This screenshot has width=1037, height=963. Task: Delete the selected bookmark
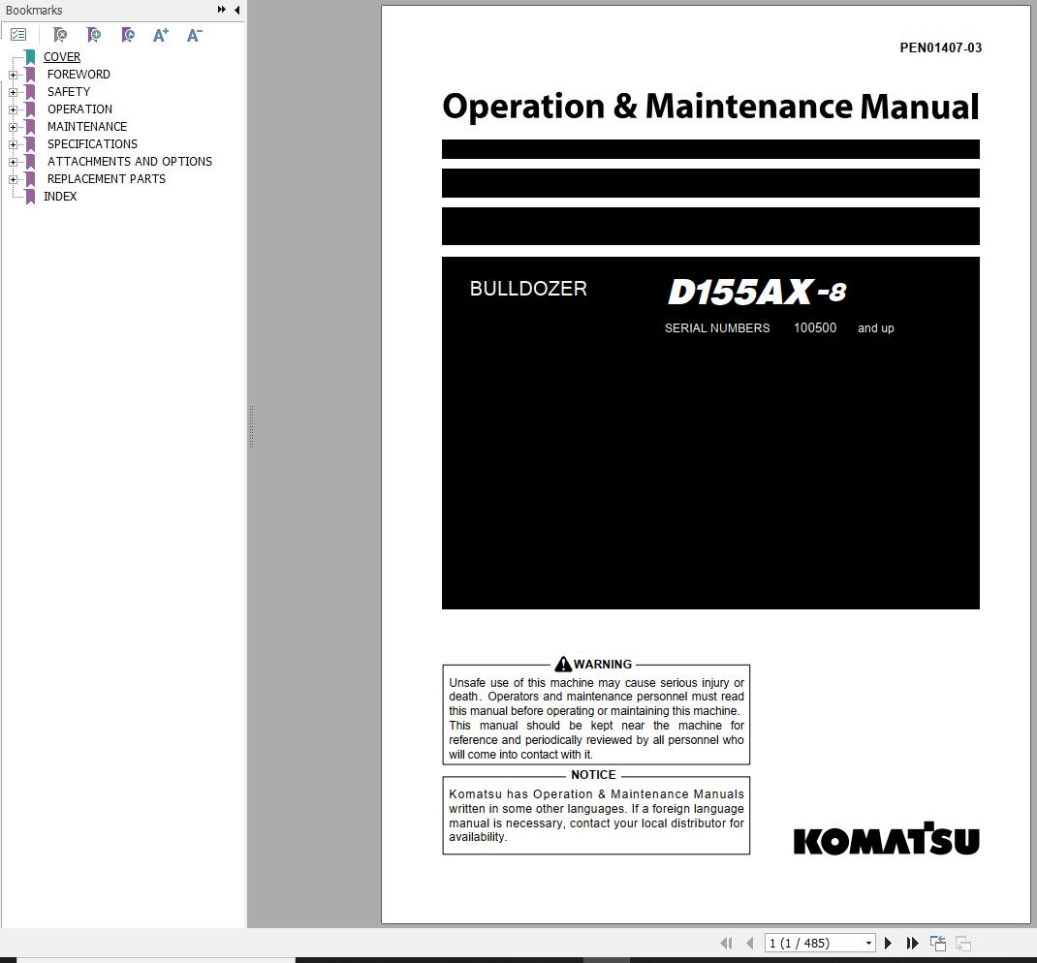pyautogui.click(x=60, y=34)
